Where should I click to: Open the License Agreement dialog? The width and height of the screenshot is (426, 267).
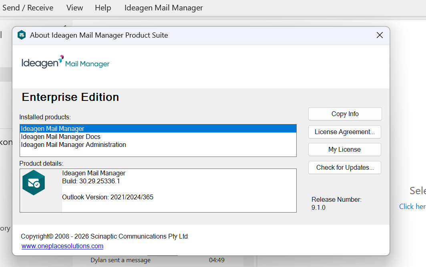click(x=344, y=132)
